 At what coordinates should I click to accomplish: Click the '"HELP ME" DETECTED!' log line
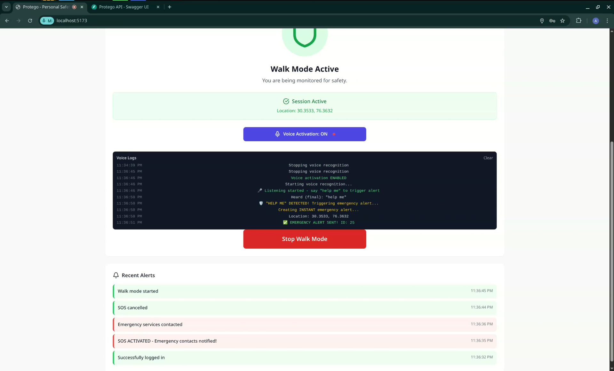(319, 204)
